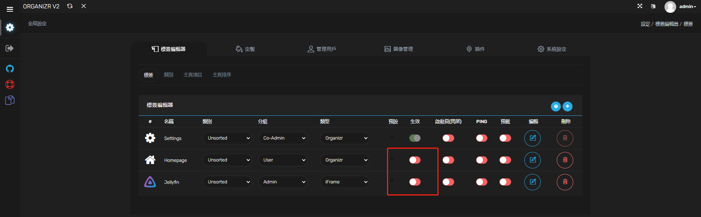
Task: Open the Co-Admin group dropdown for Settings
Action: (283, 138)
